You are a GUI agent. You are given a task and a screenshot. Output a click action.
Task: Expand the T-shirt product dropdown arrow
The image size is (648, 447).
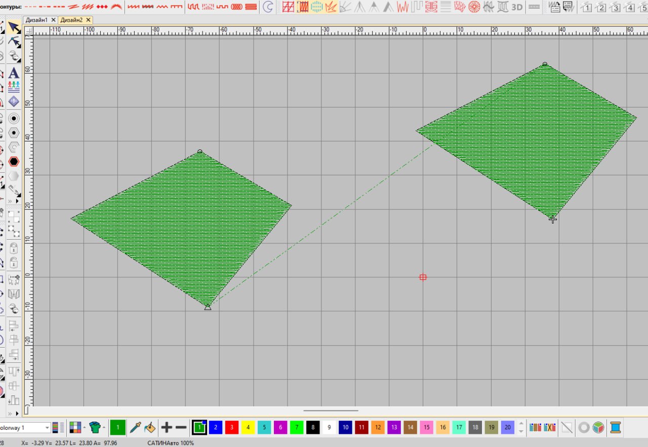pyautogui.click(x=104, y=428)
